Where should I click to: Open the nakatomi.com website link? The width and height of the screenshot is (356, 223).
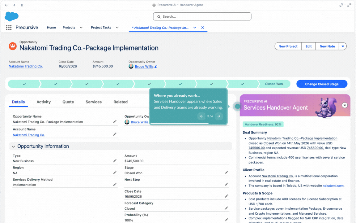coord(333,186)
